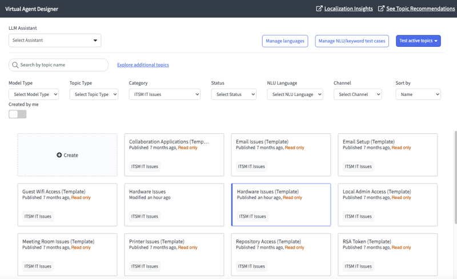Click the Explore additional topics link
457x279 pixels.
coord(143,65)
